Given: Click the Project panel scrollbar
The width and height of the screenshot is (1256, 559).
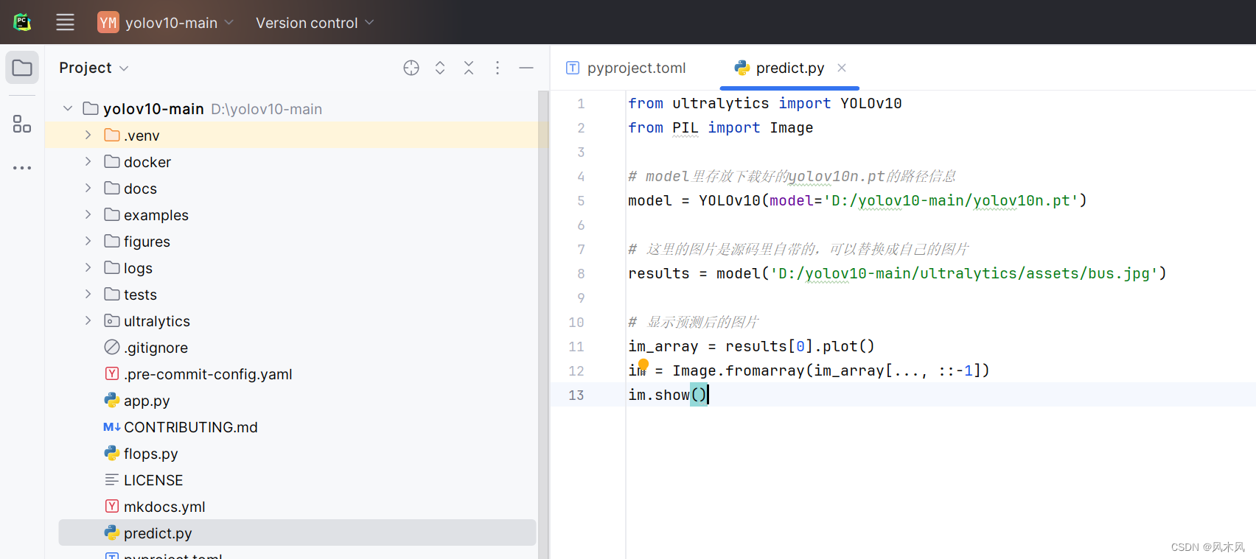Looking at the screenshot, I should tap(543, 324).
